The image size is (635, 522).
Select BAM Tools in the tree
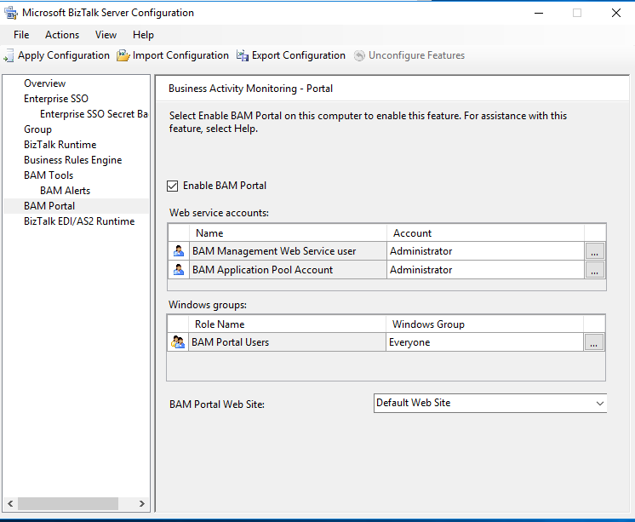click(49, 175)
